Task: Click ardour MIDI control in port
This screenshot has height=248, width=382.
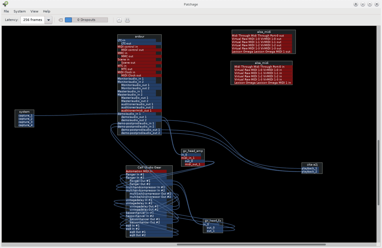Action: click(137, 47)
